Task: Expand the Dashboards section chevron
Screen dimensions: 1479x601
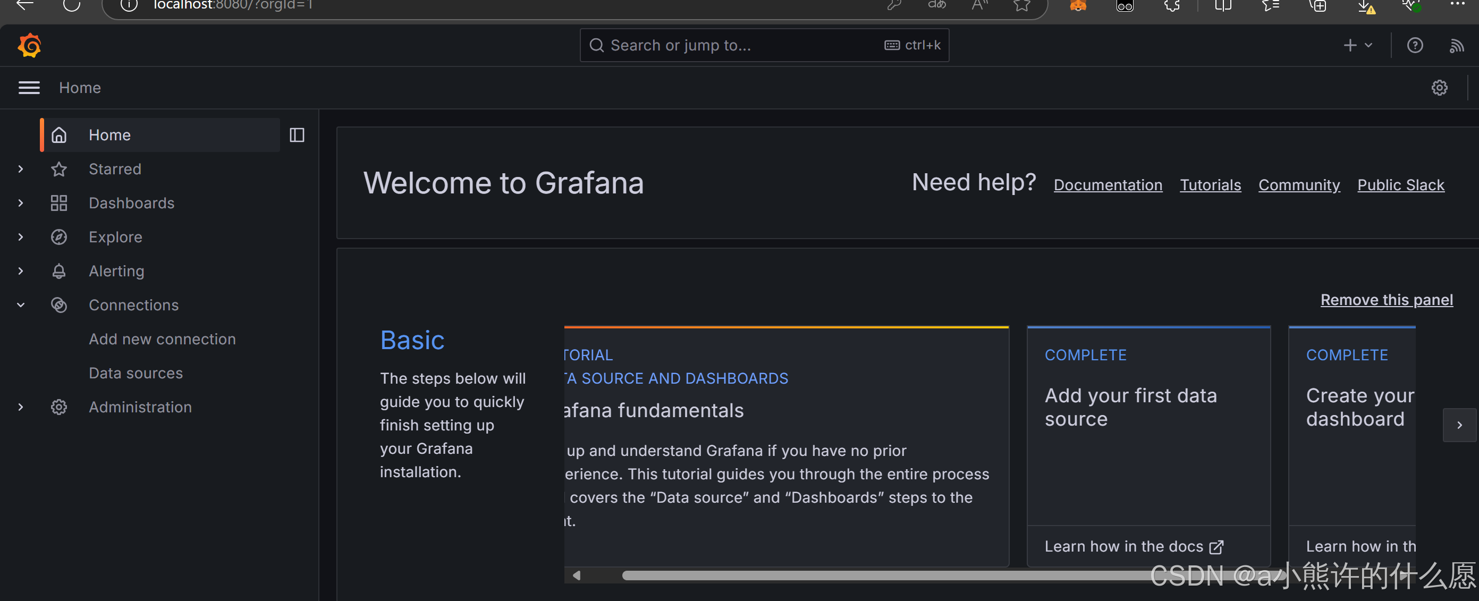Action: tap(21, 202)
